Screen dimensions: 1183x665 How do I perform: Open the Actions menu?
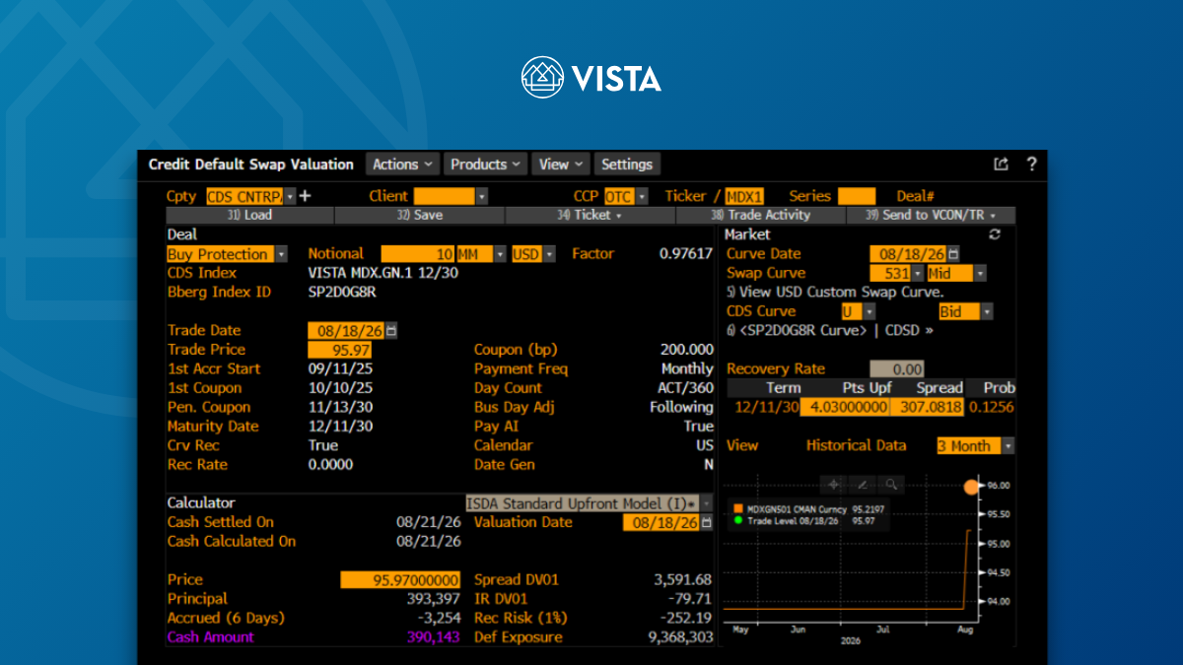tap(403, 165)
